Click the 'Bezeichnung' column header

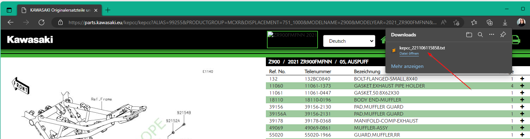click(367, 71)
